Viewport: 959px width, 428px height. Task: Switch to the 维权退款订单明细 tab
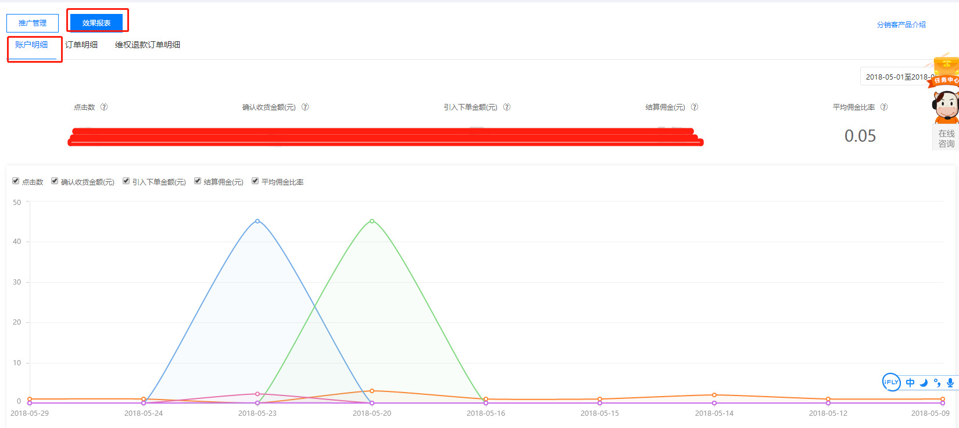pos(148,45)
